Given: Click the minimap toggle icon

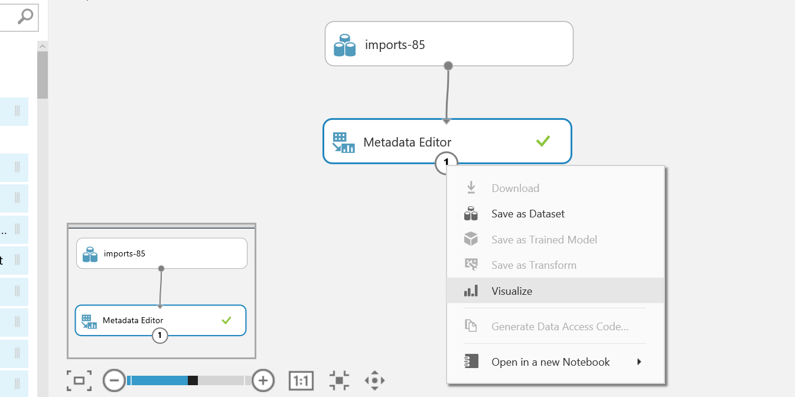Looking at the screenshot, I should click(x=79, y=380).
